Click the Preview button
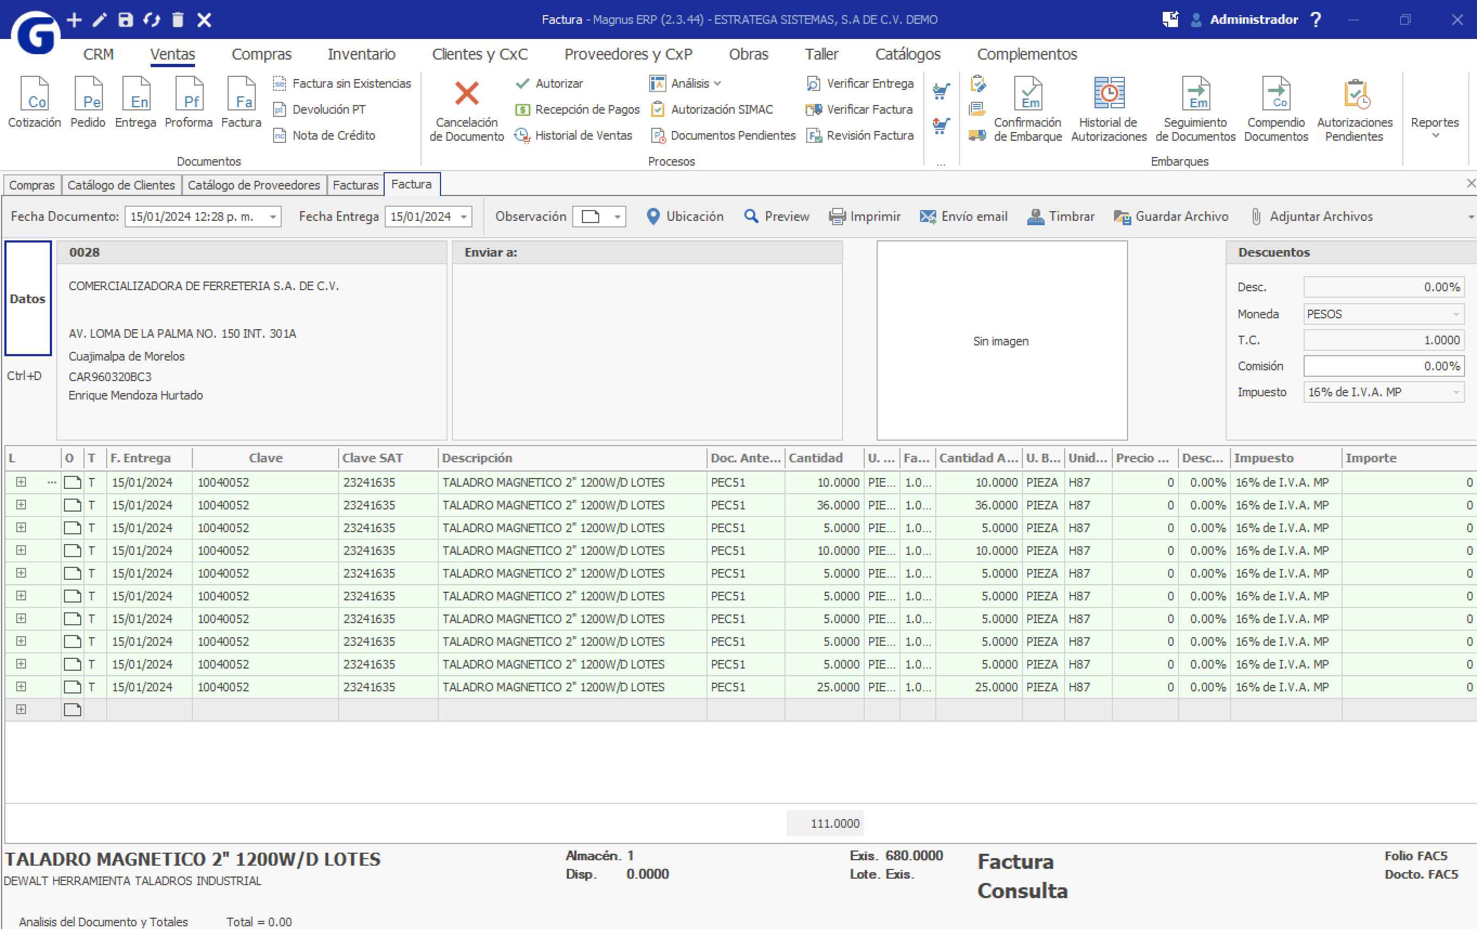Image resolution: width=1477 pixels, height=929 pixels. tap(776, 217)
